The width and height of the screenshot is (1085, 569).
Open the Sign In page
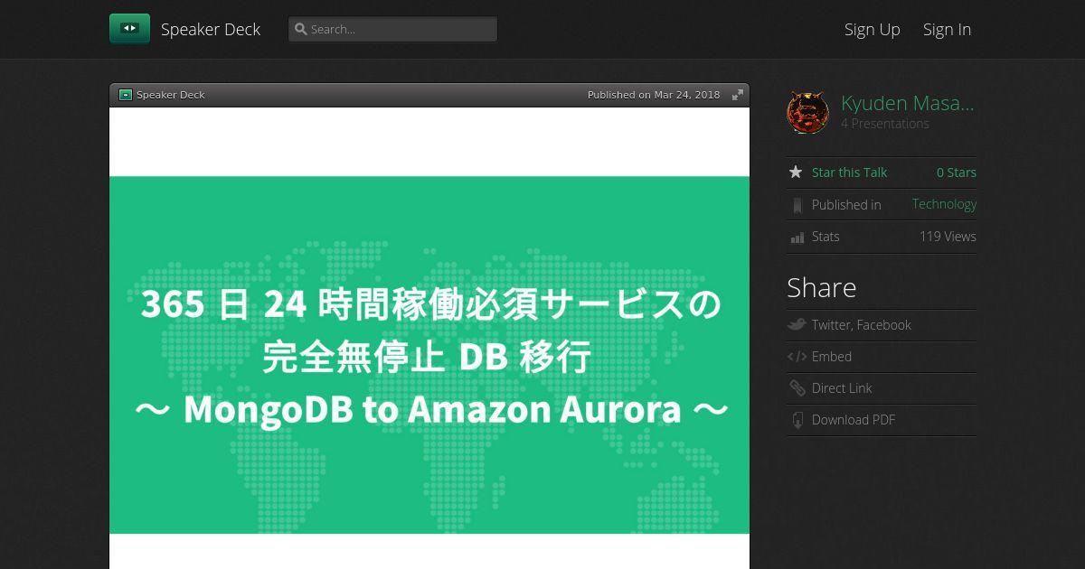coord(947,29)
